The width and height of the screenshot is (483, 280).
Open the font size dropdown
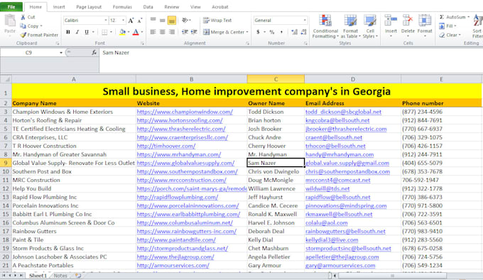123,21
